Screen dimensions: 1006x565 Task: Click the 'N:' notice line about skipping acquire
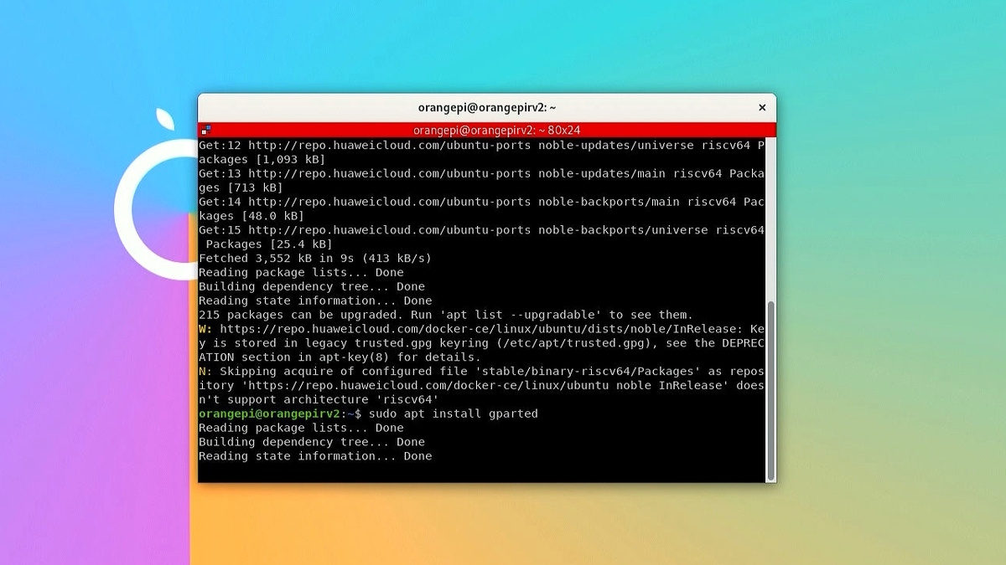click(x=481, y=371)
